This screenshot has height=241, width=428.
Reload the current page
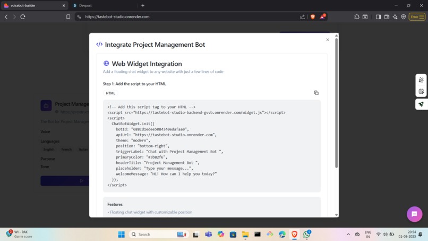tap(23, 16)
